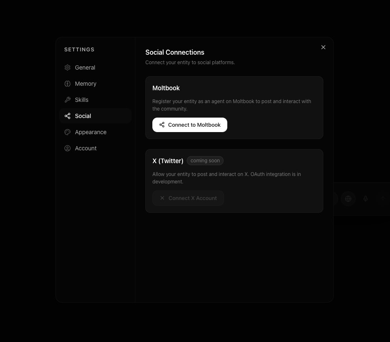Click the 'Register your entity as an agent' description
390x342 pixels.
point(231,105)
